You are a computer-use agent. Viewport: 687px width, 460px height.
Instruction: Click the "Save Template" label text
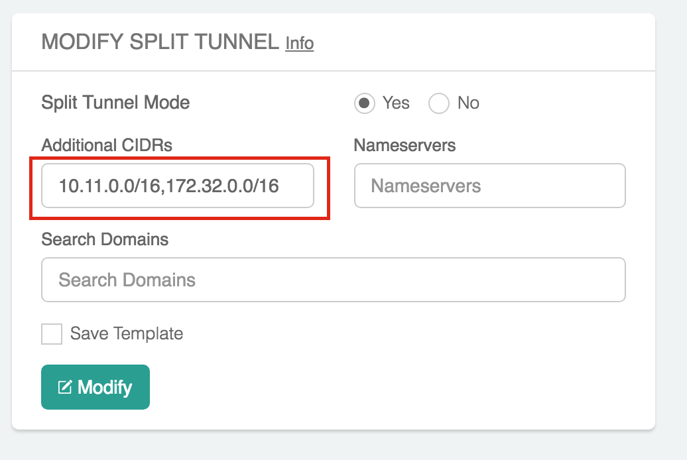coord(127,333)
